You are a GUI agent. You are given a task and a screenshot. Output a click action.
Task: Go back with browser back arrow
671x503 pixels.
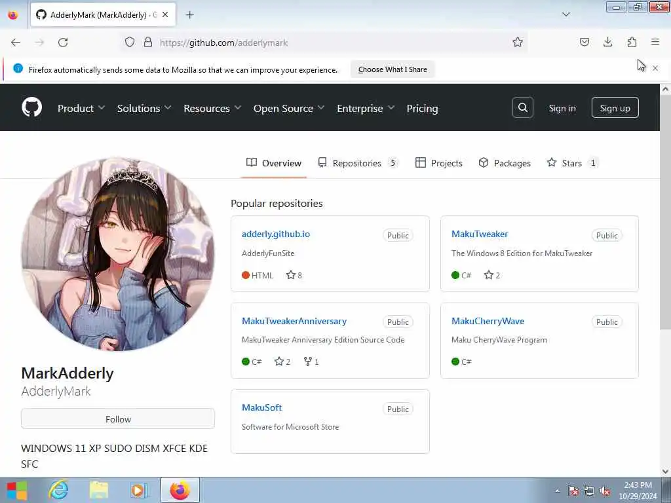(16, 43)
